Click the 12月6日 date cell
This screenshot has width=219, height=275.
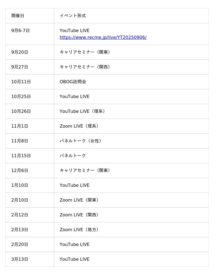click(x=30, y=170)
